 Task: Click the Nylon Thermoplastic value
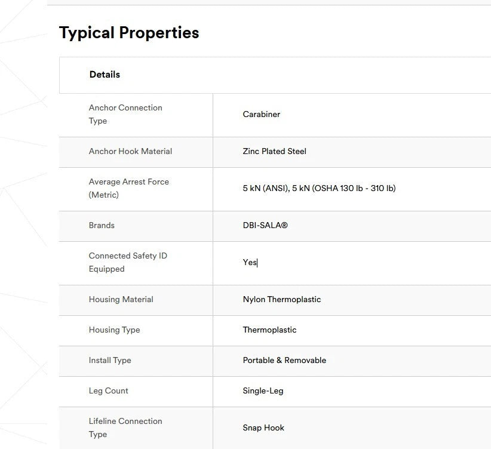281,300
